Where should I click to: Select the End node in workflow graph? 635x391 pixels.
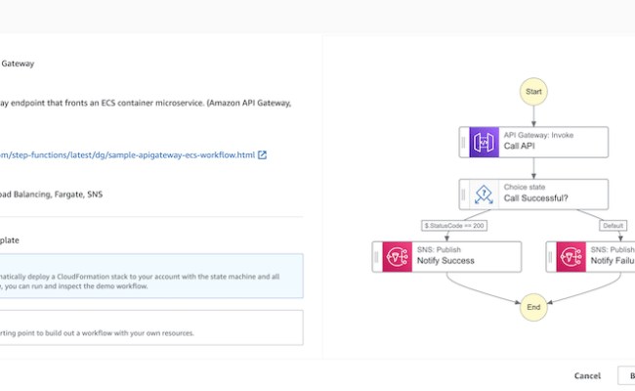pyautogui.click(x=533, y=307)
